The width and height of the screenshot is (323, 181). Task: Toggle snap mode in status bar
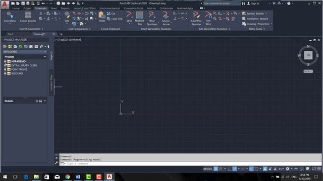pos(221,169)
